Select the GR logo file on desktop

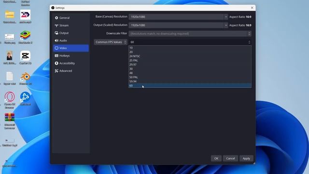pyautogui.click(x=25, y=16)
